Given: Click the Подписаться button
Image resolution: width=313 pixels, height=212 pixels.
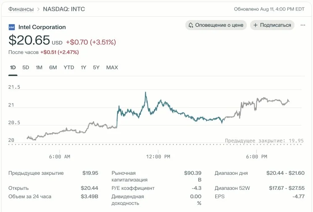Looking at the screenshot, I should click(x=272, y=25).
